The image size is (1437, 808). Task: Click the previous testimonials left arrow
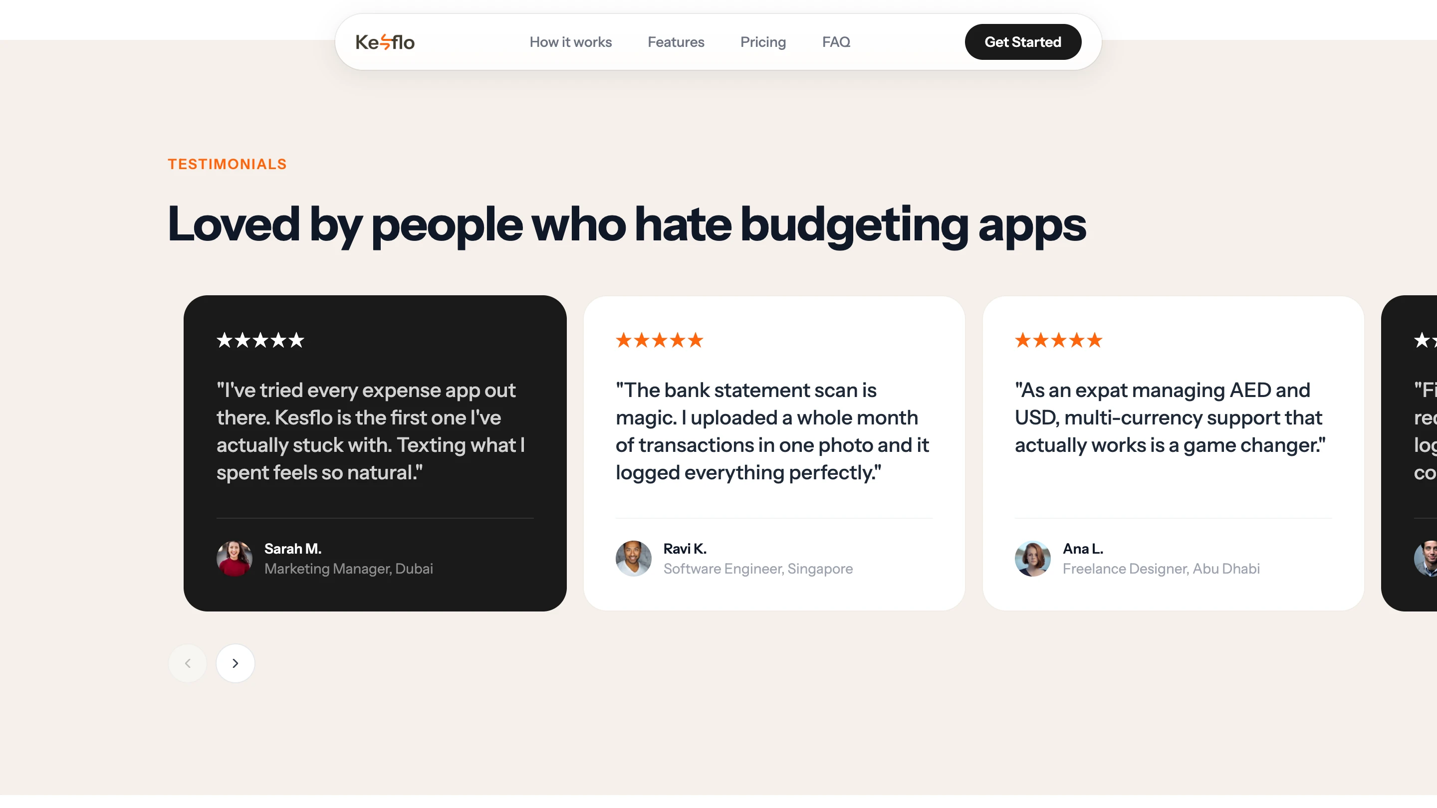[188, 663]
